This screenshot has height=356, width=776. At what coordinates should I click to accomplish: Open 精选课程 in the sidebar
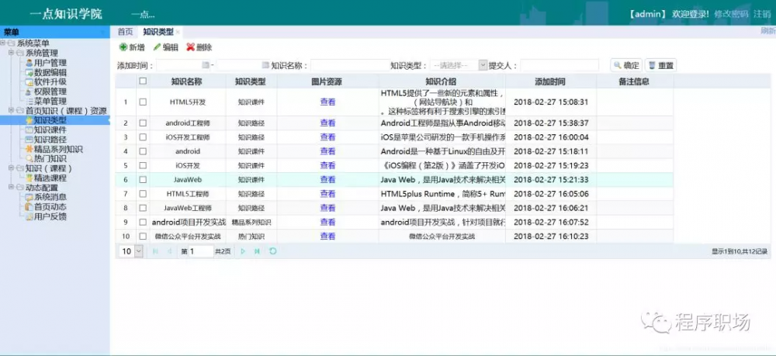pos(50,178)
